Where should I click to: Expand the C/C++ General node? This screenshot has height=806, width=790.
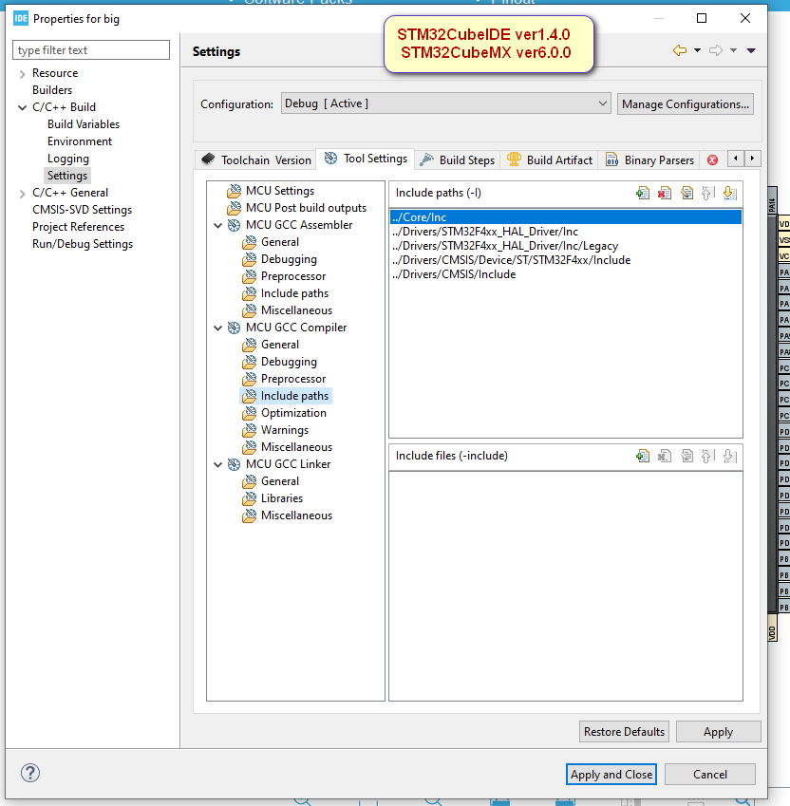click(22, 194)
